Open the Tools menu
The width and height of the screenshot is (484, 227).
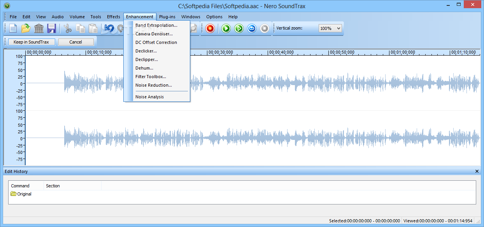96,17
